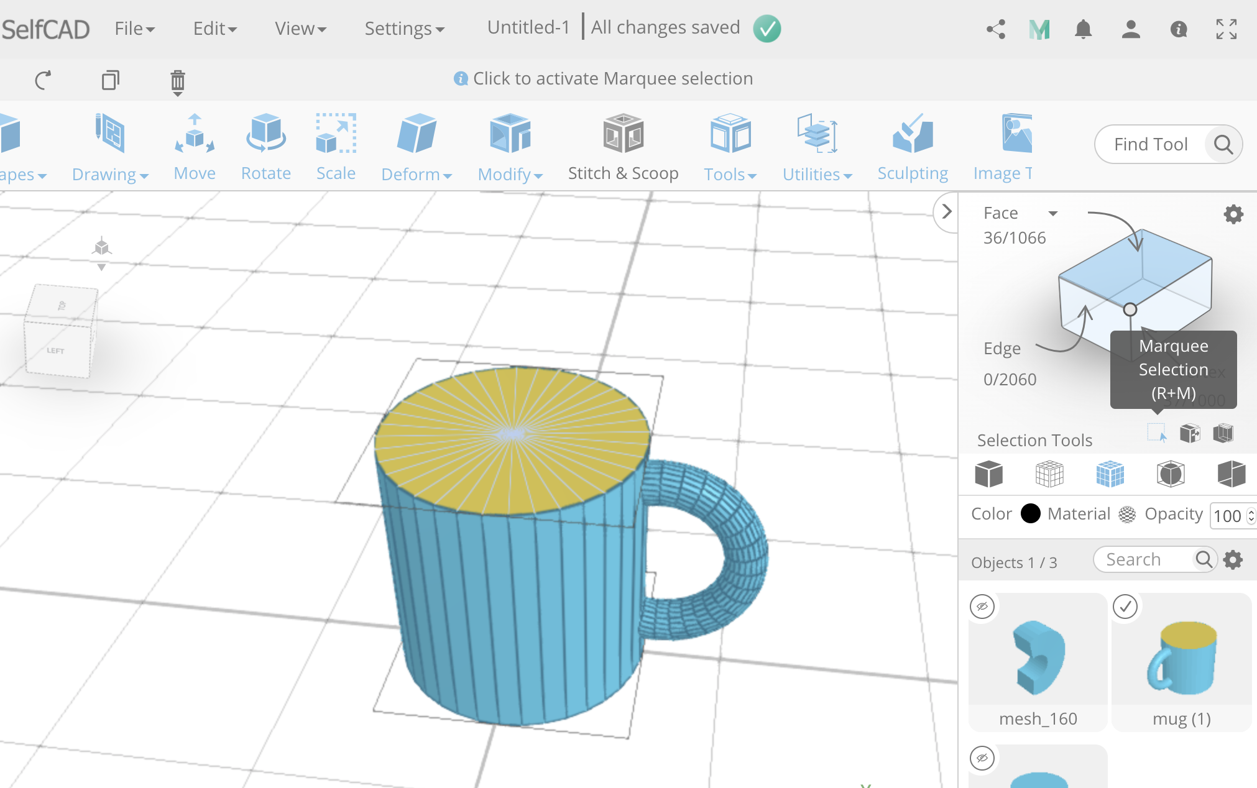Viewport: 1257px width, 788px height.
Task: Hide the mesh_160 object
Action: point(982,607)
